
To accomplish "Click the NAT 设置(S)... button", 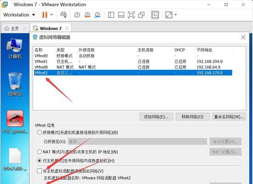I will click(x=225, y=152).
